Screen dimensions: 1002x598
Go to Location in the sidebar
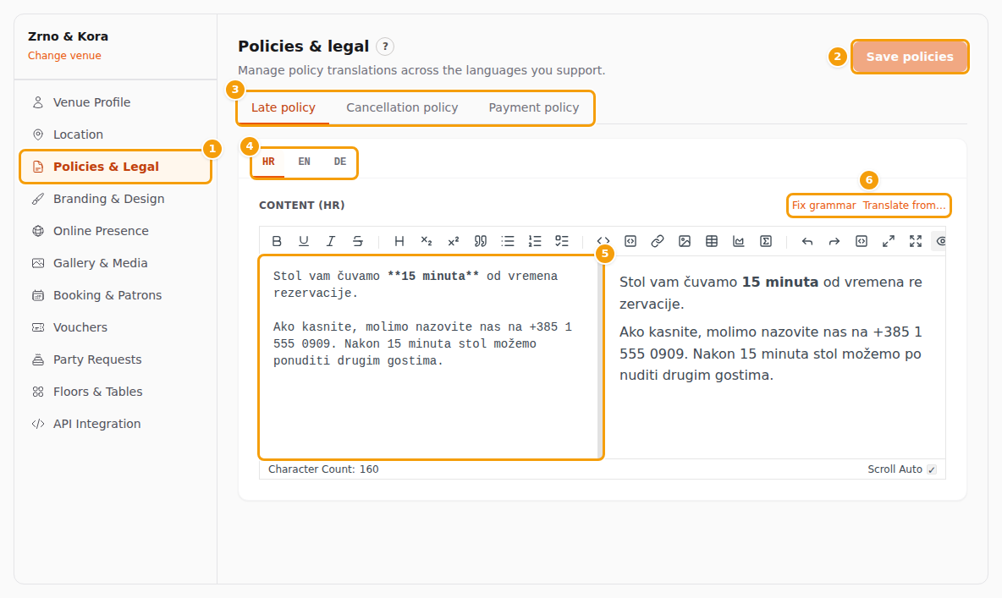pyautogui.click(x=116, y=134)
